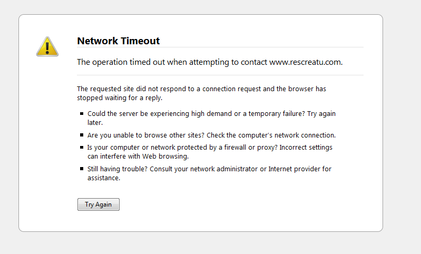Click the word "assistance." in last bullet
This screenshot has height=254, width=421.
click(x=104, y=178)
